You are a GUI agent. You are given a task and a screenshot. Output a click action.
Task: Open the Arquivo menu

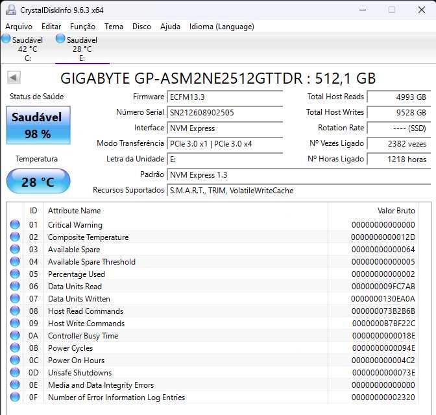click(x=19, y=27)
